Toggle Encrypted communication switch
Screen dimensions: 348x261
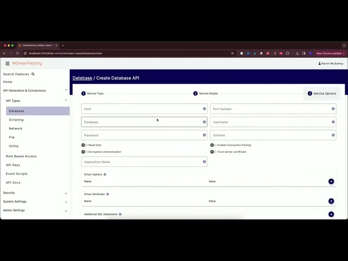tap(84, 152)
